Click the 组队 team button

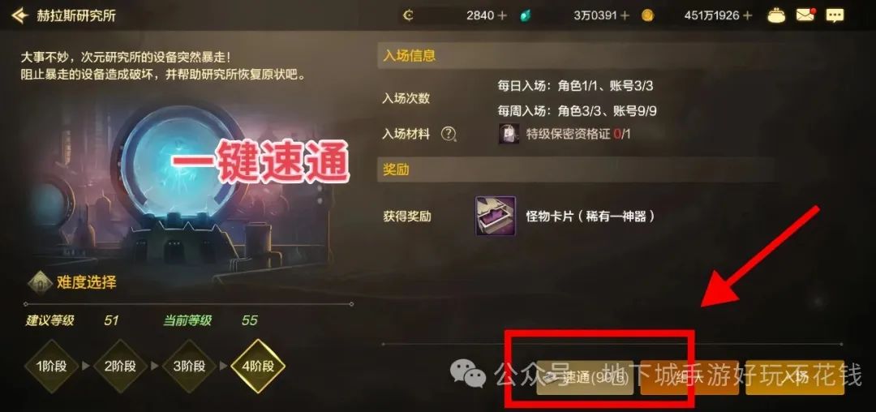(689, 378)
